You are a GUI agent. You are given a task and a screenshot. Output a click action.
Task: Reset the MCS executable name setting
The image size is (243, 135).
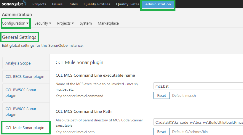162,95
